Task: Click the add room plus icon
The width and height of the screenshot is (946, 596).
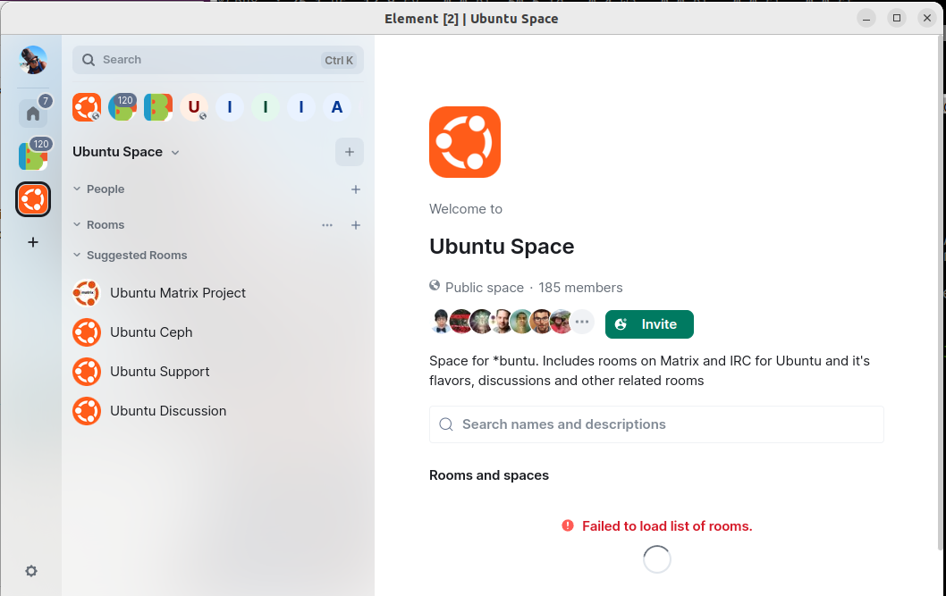Action: coord(356,225)
